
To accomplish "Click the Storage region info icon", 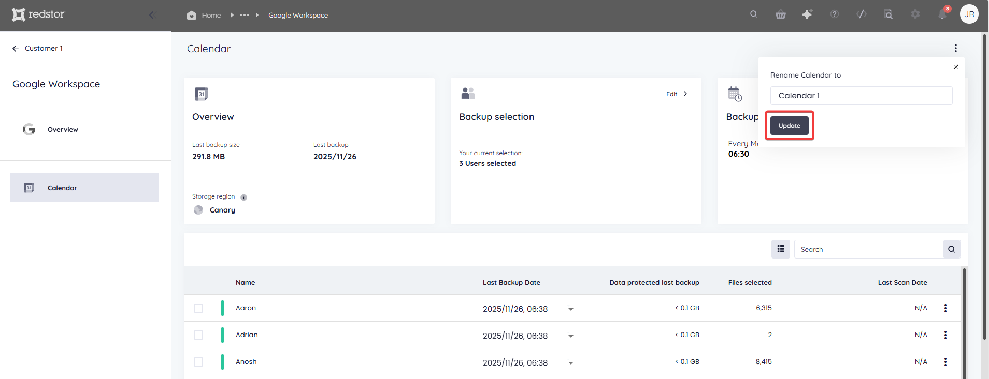I will [x=243, y=197].
